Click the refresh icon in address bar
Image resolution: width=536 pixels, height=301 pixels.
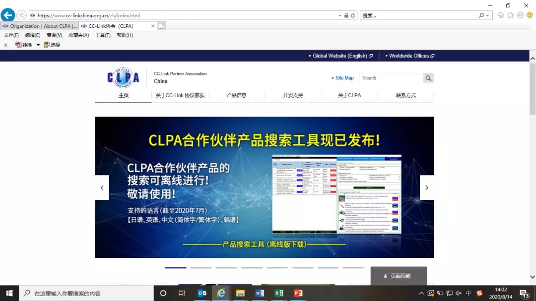click(x=353, y=15)
